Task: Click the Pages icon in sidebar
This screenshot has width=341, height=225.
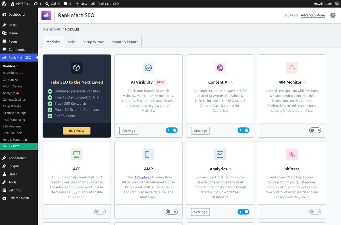Action: click(4, 41)
